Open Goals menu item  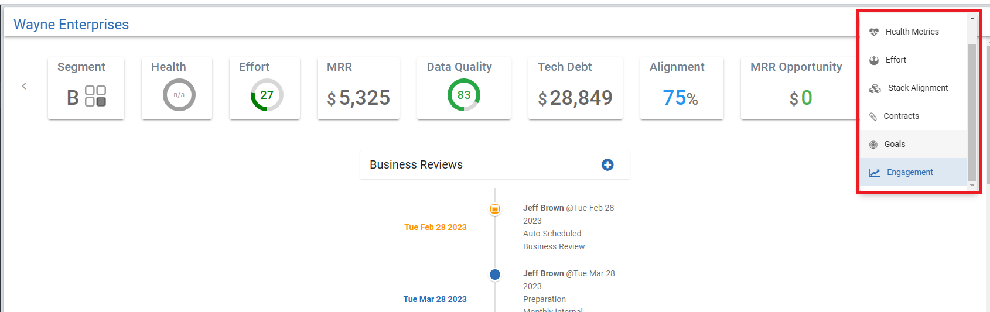[x=914, y=144]
